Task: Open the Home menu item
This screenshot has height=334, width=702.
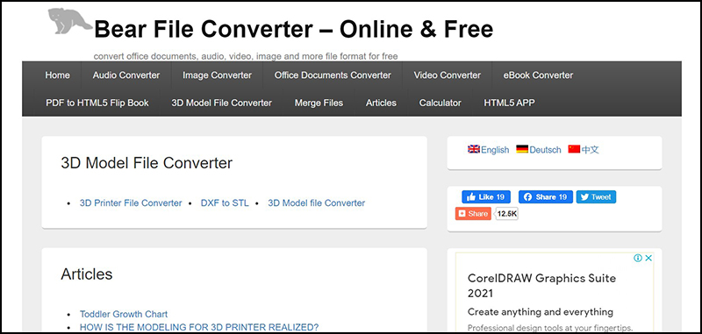Action: [x=57, y=75]
